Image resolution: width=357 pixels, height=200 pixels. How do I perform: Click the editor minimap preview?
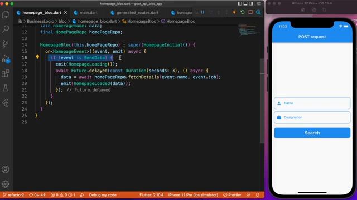tap(248, 30)
